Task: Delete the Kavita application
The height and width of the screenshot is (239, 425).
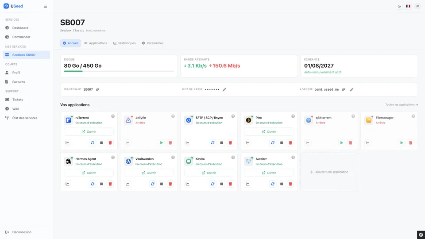Action: 230,184
